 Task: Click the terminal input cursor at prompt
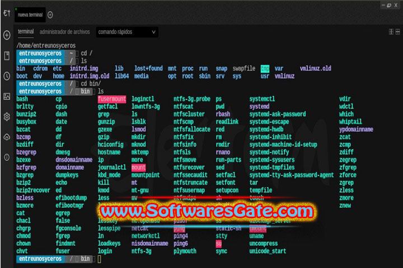click(x=100, y=259)
